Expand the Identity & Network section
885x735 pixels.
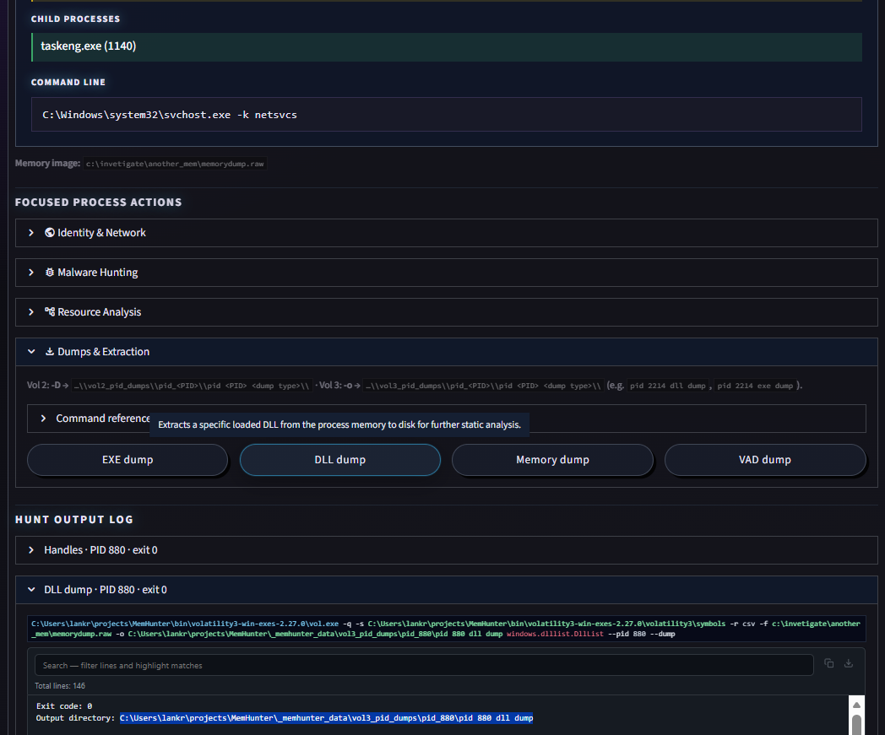(447, 233)
